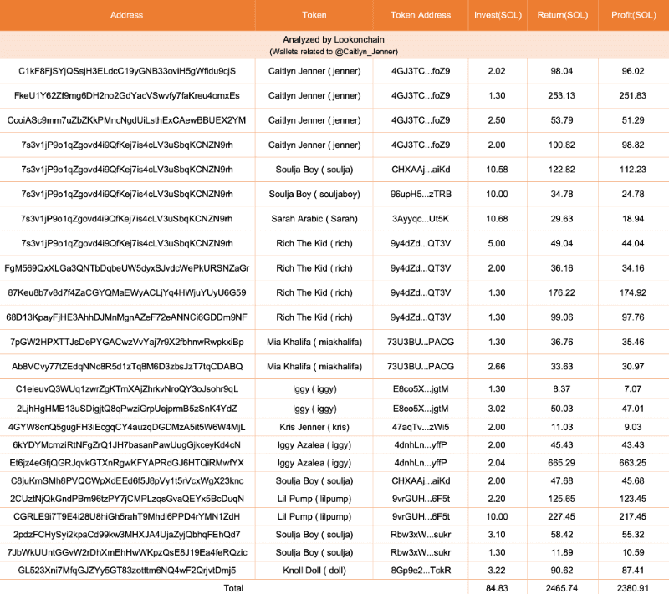Select the return value 227.45
This screenshot has width=669, height=594.
point(562,517)
